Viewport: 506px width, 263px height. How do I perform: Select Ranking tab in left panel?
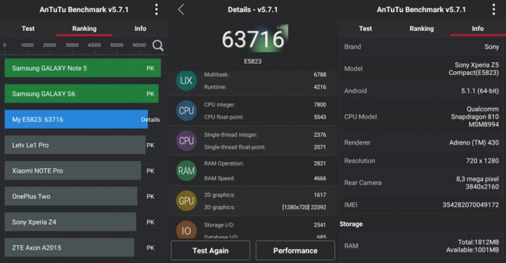(84, 29)
